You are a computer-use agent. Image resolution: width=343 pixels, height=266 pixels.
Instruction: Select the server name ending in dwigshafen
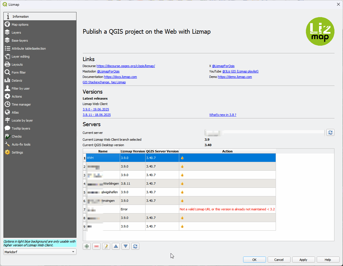click(x=103, y=192)
